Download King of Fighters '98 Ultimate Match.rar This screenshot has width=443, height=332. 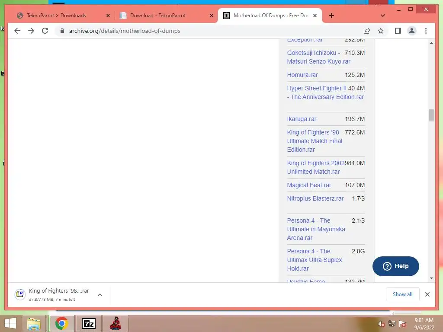pyautogui.click(x=315, y=141)
